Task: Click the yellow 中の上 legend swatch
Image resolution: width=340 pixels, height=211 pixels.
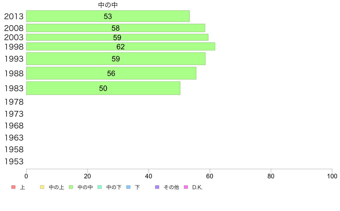Action: pyautogui.click(x=42, y=187)
